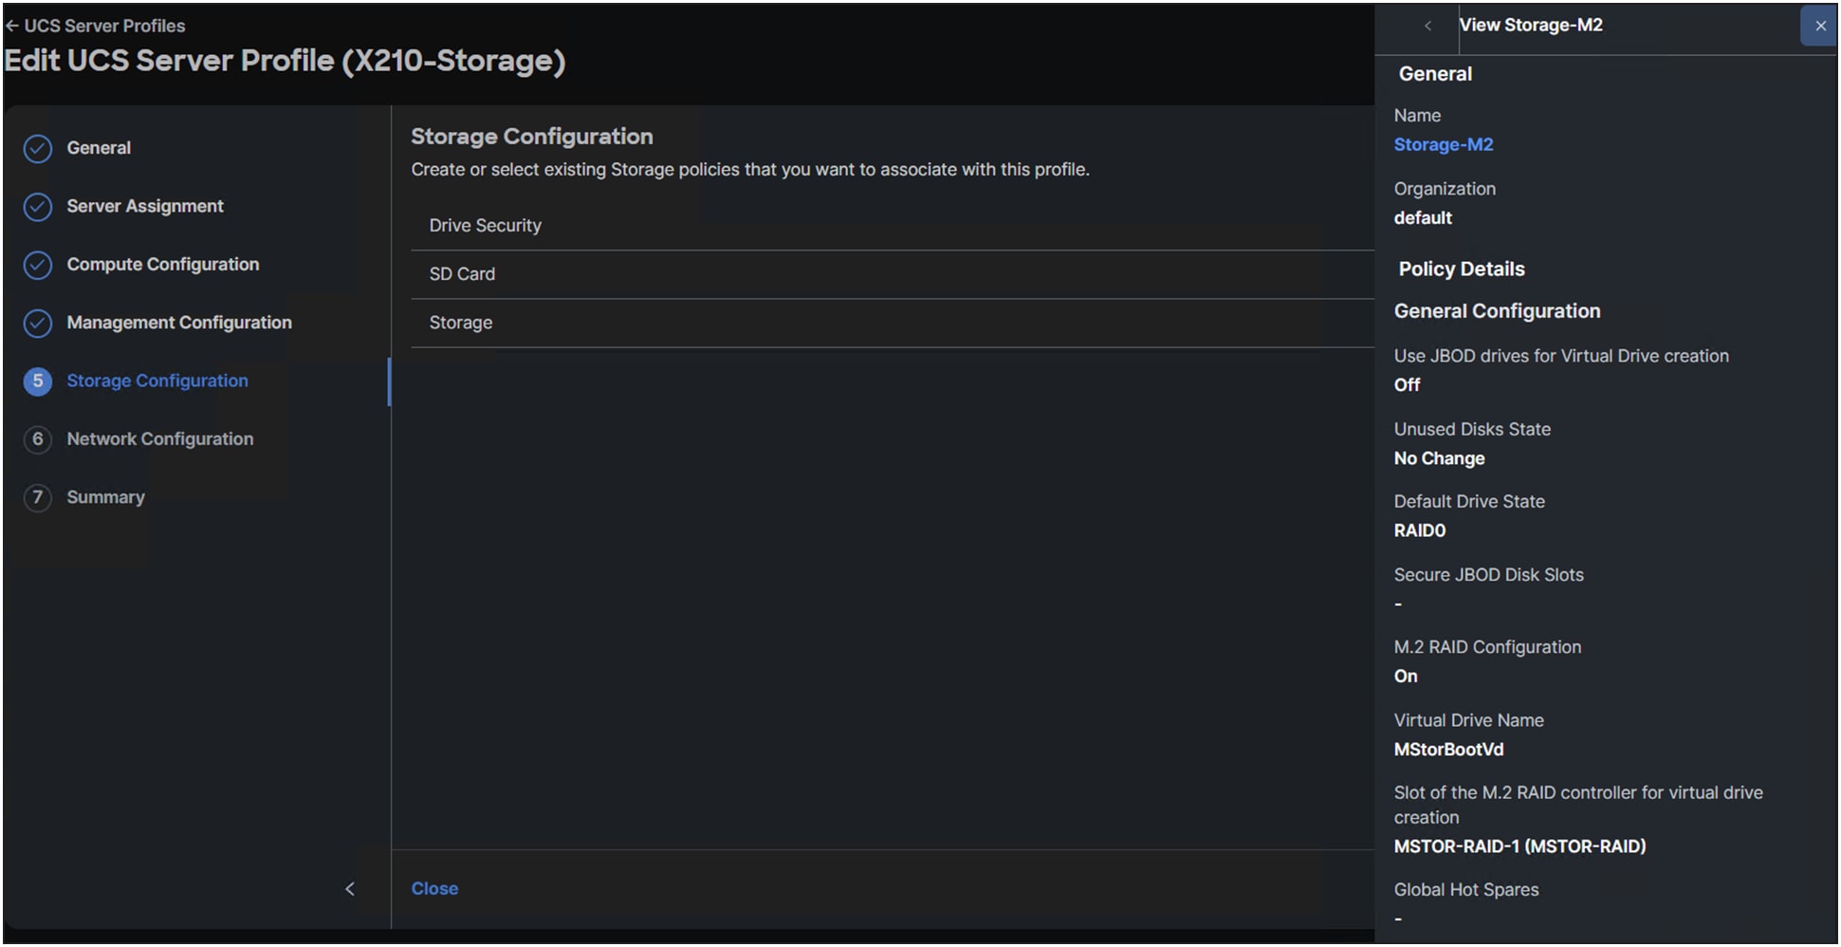Click the collapse chevron left of Close
This screenshot has width=1841, height=947.
pyautogui.click(x=350, y=888)
